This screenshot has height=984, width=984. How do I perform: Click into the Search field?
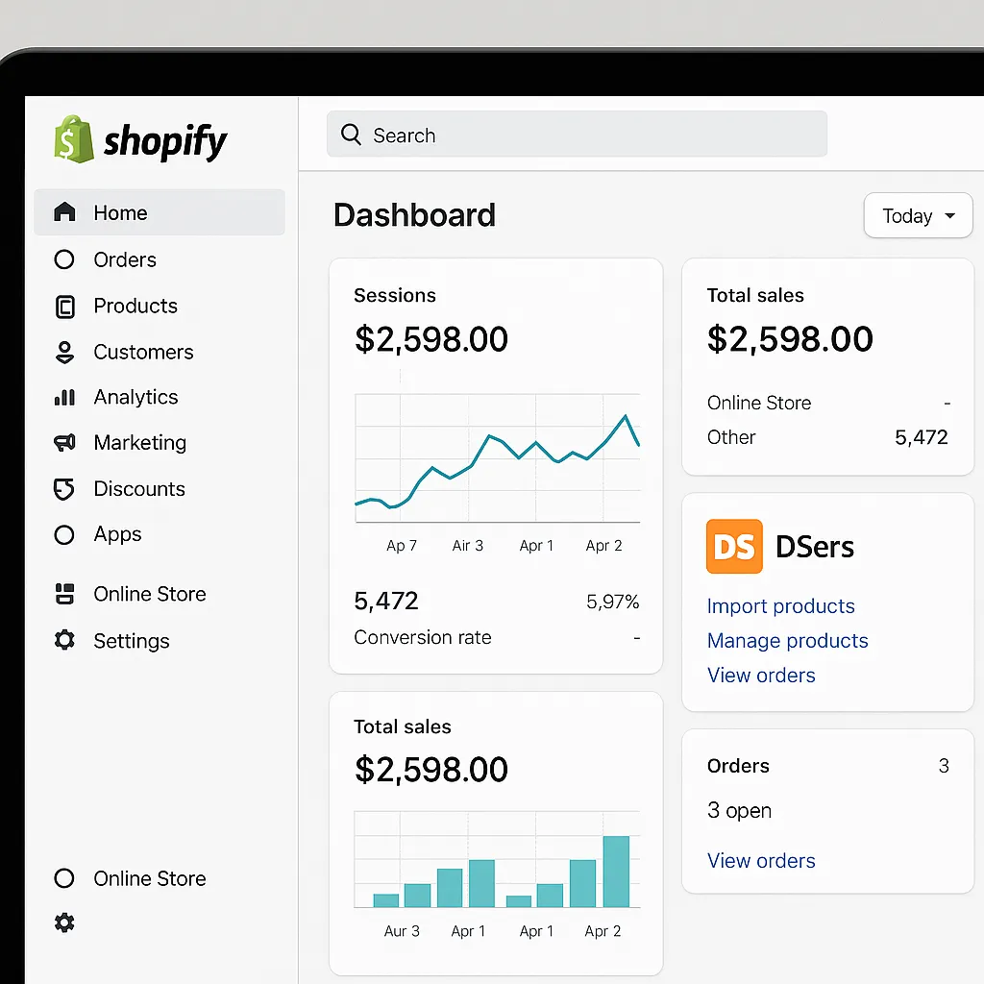577,135
